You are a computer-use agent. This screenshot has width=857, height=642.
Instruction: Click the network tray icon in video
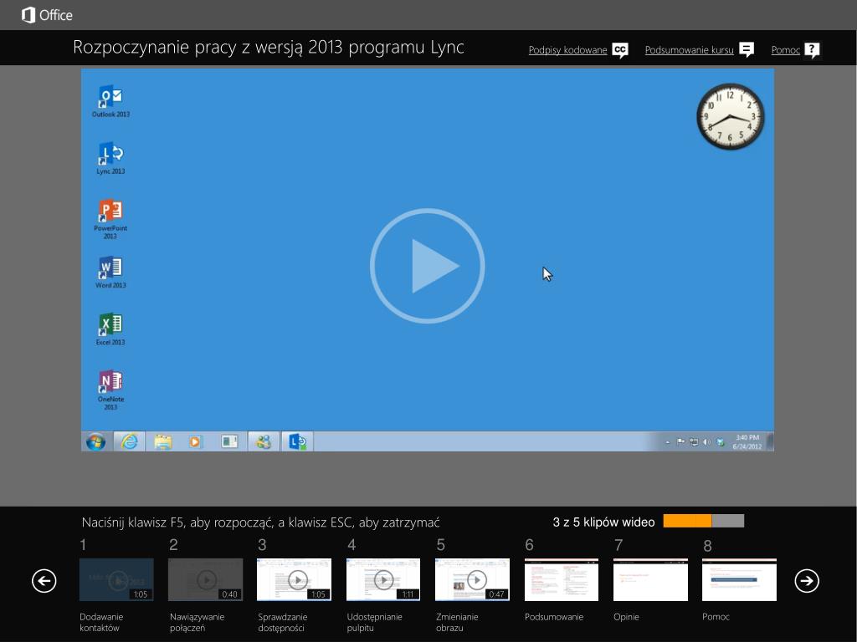click(694, 442)
